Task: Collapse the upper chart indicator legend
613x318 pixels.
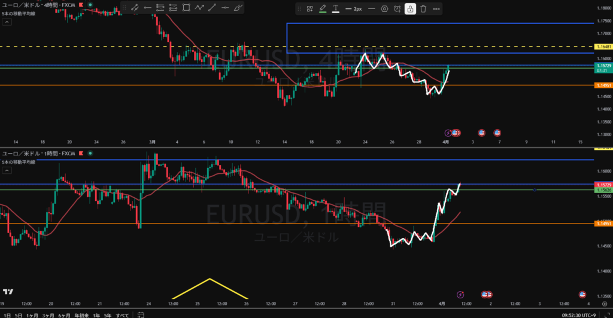Action: pyautogui.click(x=7, y=22)
